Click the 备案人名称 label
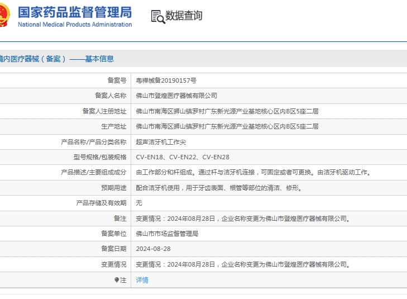 pyautogui.click(x=111, y=96)
